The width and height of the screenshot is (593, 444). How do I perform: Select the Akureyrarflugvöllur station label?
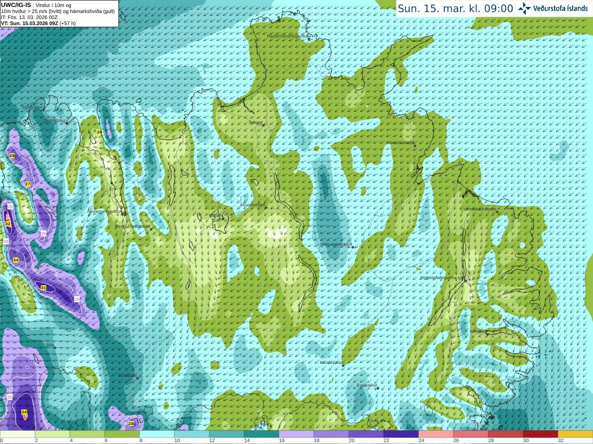point(105,211)
